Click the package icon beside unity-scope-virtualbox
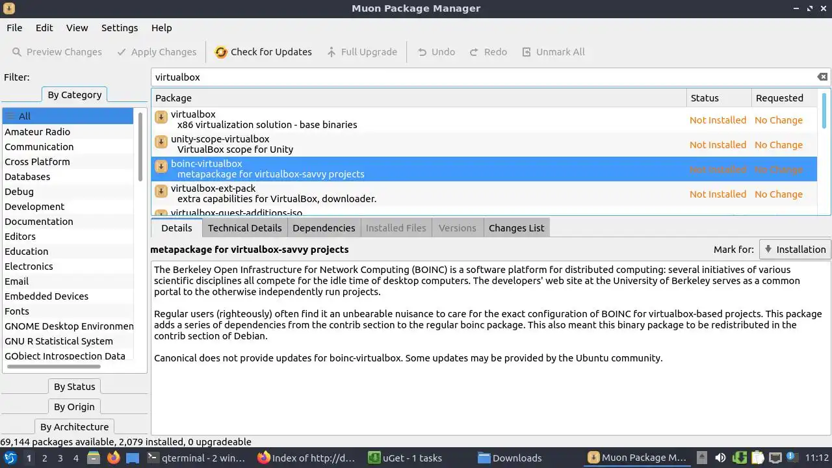 point(161,142)
